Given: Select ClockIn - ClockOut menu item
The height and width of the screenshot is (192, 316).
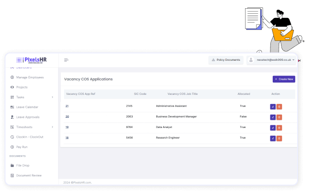Looking at the screenshot, I should [29, 137].
